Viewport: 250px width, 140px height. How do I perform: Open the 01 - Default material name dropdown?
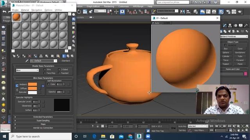pyautogui.click(x=43, y=61)
